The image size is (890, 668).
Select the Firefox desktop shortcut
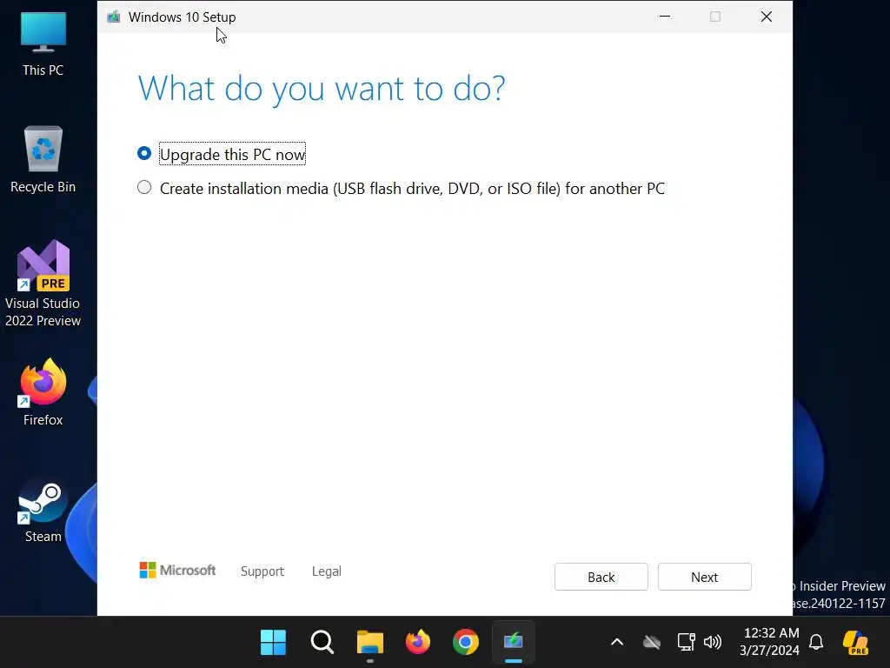coord(43,392)
